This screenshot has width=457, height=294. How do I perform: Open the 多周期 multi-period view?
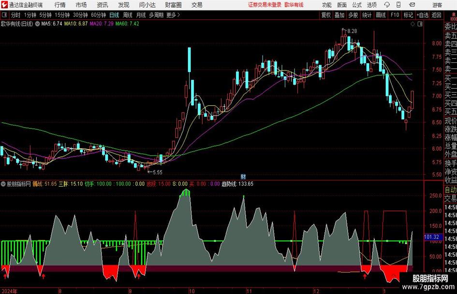[156, 15]
